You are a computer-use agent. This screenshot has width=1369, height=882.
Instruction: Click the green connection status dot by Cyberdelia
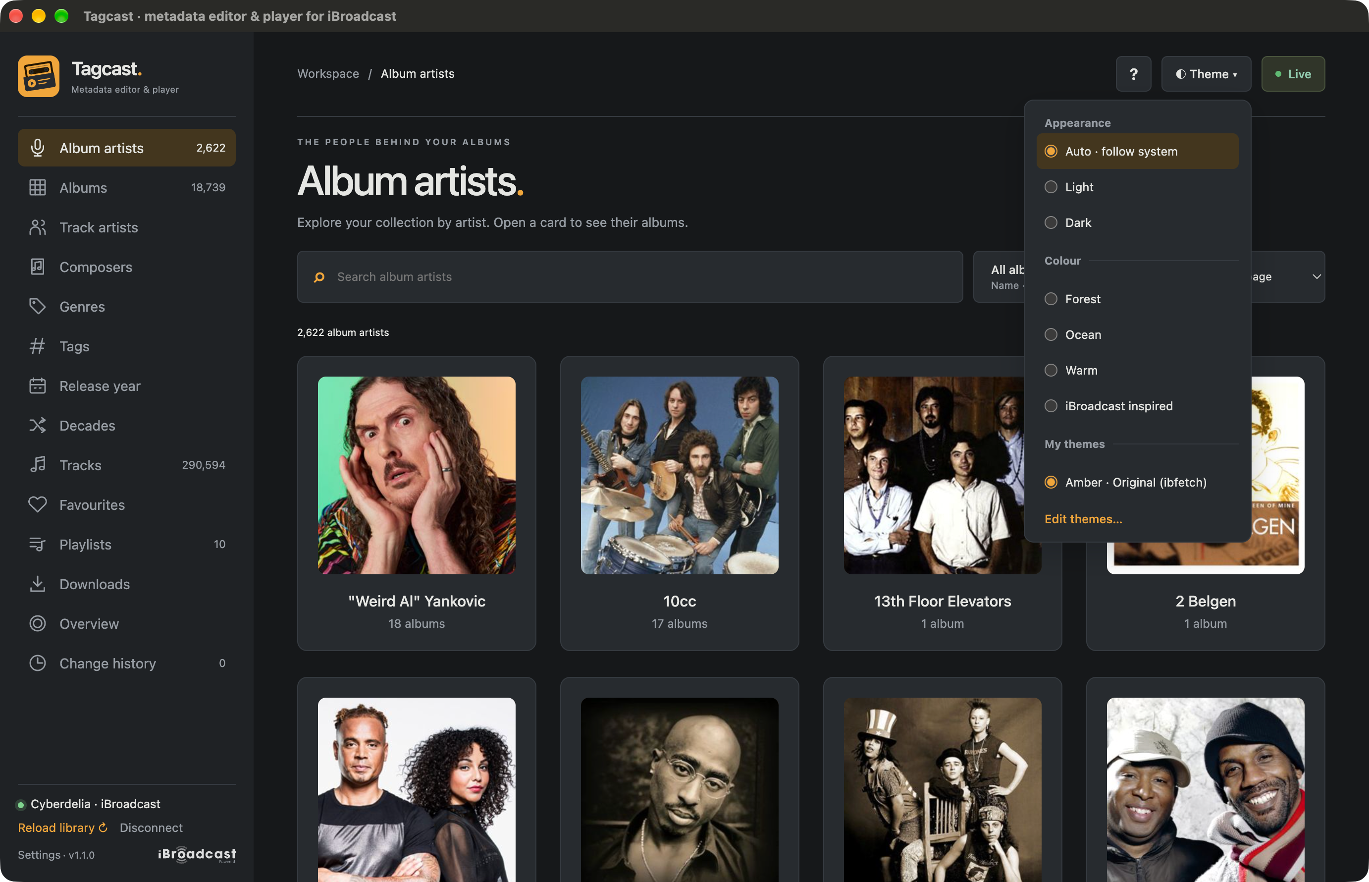tap(21, 805)
